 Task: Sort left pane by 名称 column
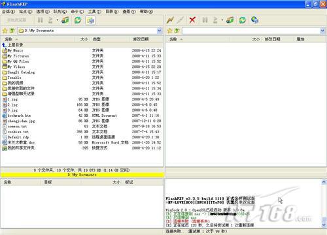pos(38,39)
